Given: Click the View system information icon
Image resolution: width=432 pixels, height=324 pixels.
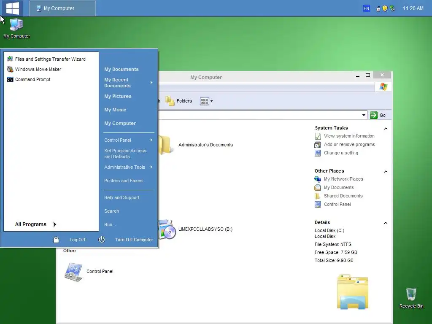Looking at the screenshot, I should tap(318, 136).
